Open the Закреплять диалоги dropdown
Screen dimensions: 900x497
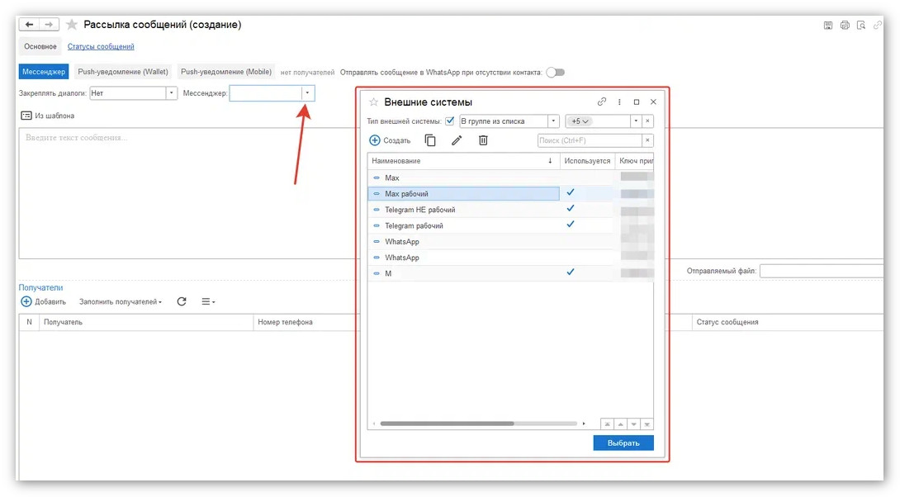point(172,93)
